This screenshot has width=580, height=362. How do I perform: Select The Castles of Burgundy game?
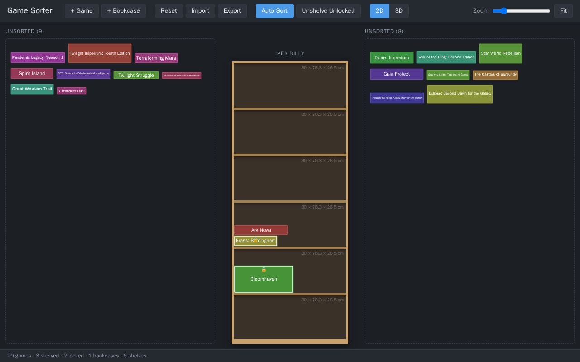click(x=495, y=75)
